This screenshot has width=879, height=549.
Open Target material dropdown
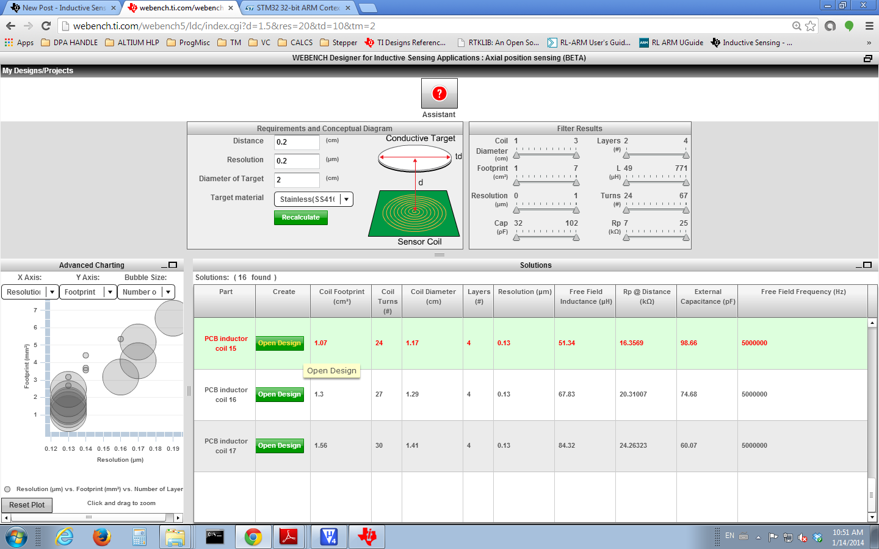(314, 199)
